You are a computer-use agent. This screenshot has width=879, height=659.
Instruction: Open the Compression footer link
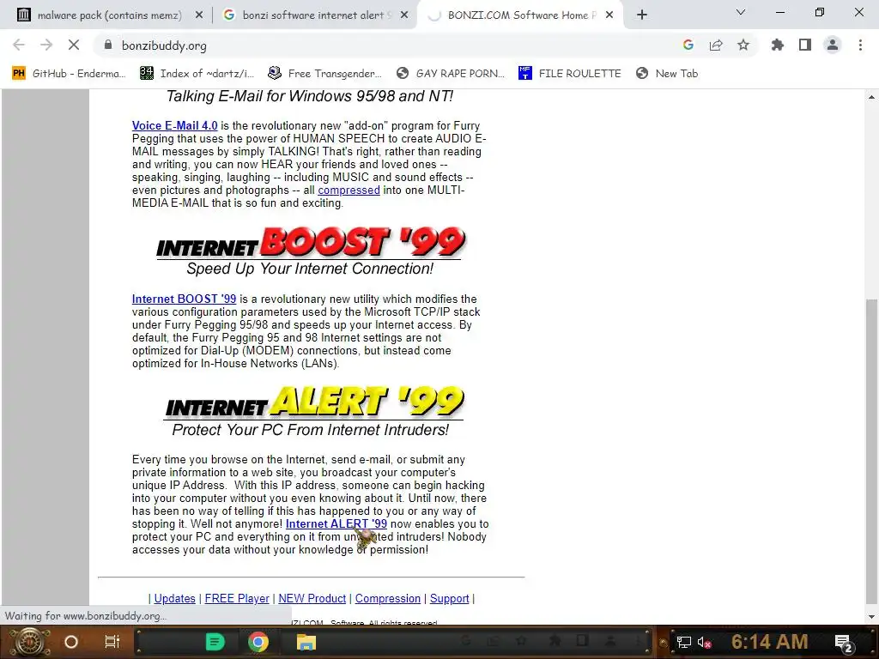(x=387, y=598)
